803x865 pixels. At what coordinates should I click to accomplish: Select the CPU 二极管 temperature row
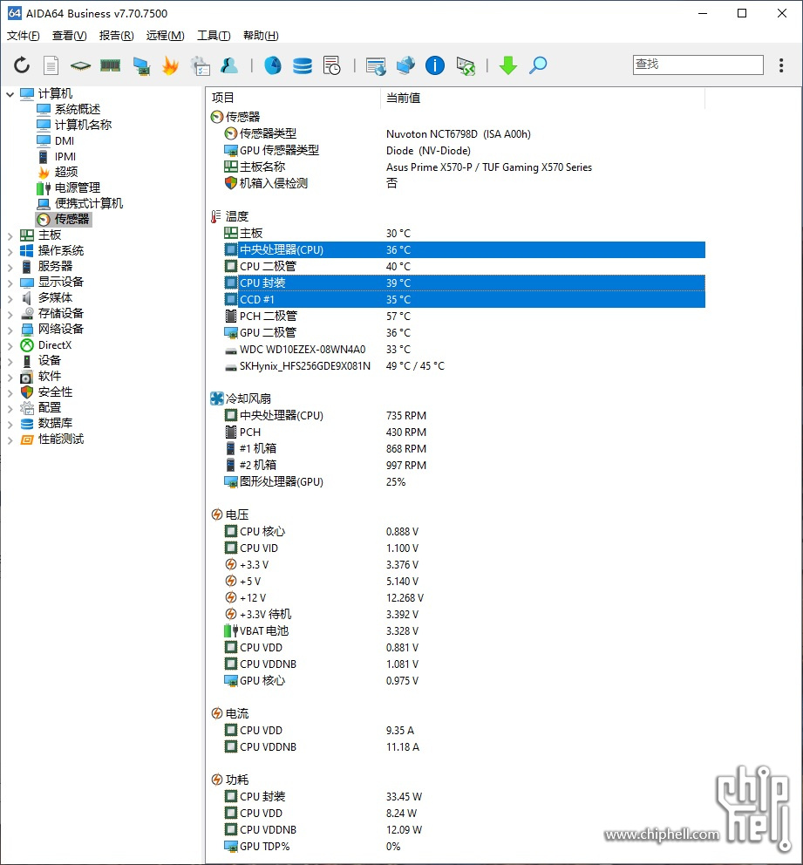click(x=464, y=267)
